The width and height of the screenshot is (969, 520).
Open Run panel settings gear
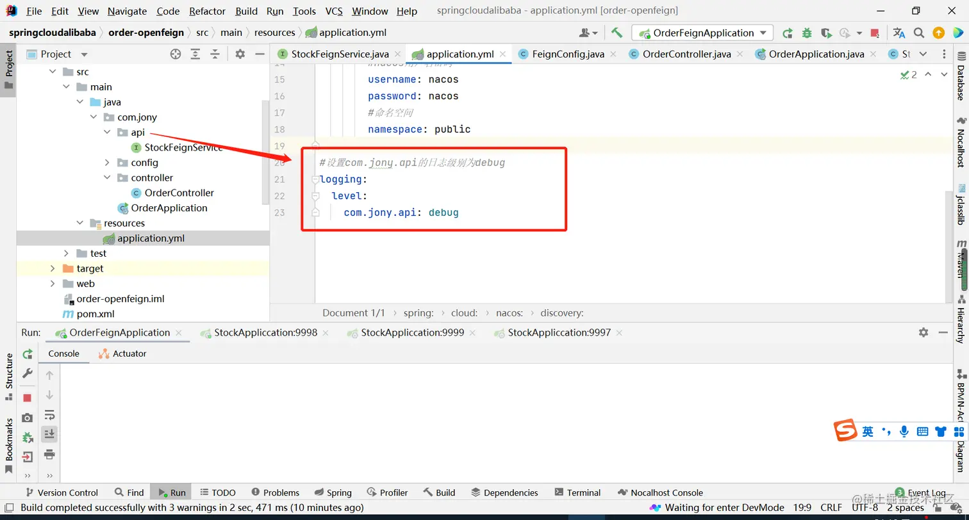923,332
